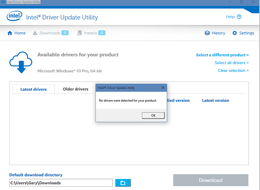Click the Help link

pyautogui.click(x=230, y=17)
